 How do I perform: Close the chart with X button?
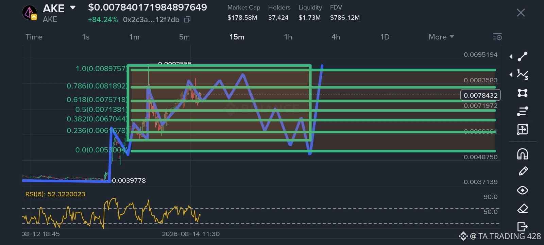pos(521,13)
